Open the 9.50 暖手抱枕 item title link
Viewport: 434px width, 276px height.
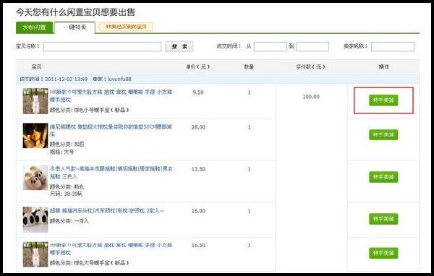click(111, 95)
